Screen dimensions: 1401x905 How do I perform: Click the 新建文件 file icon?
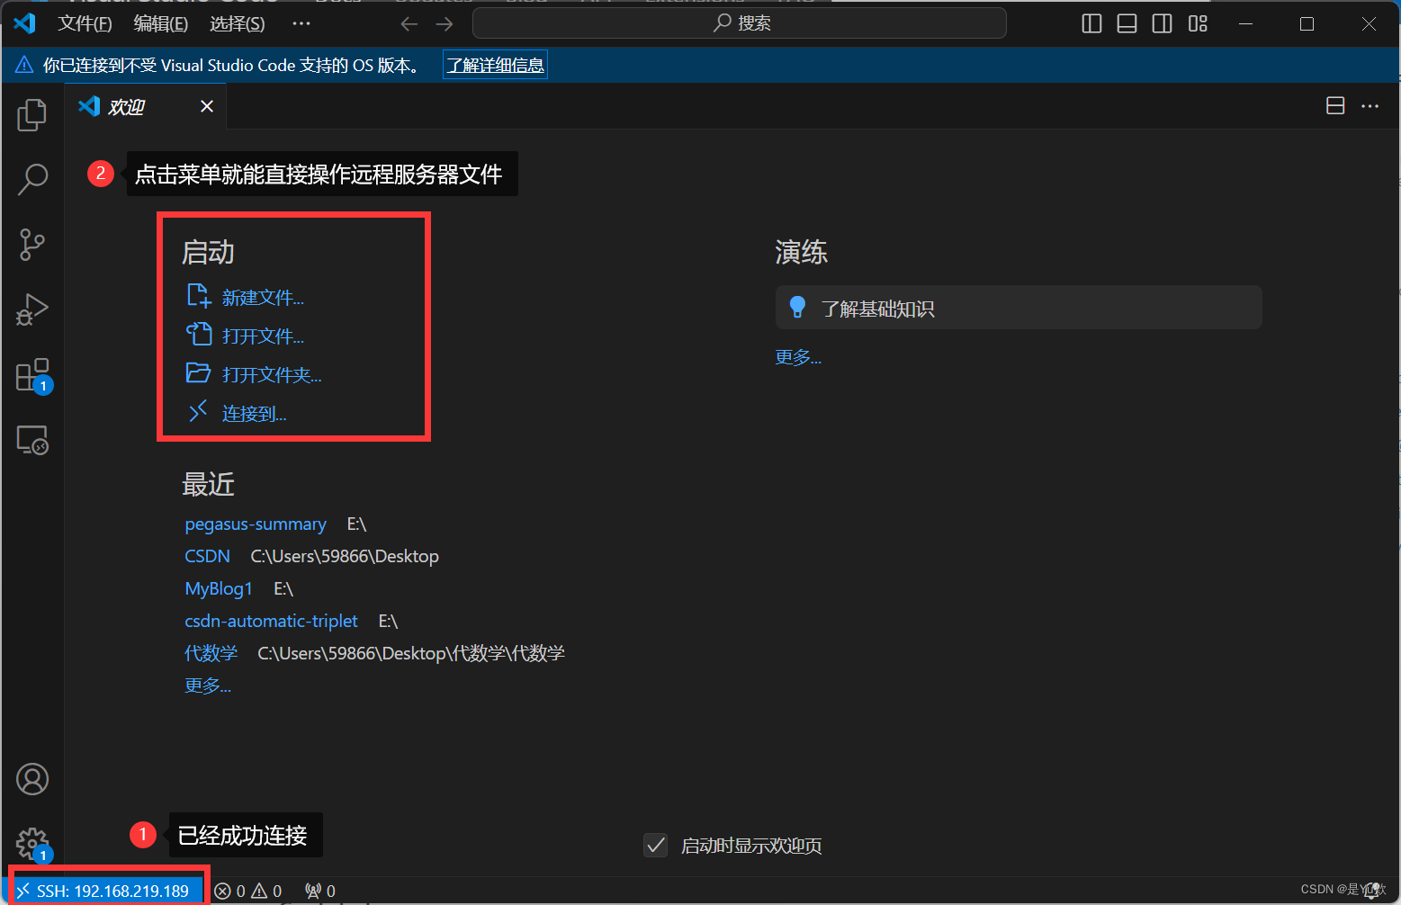[198, 296]
